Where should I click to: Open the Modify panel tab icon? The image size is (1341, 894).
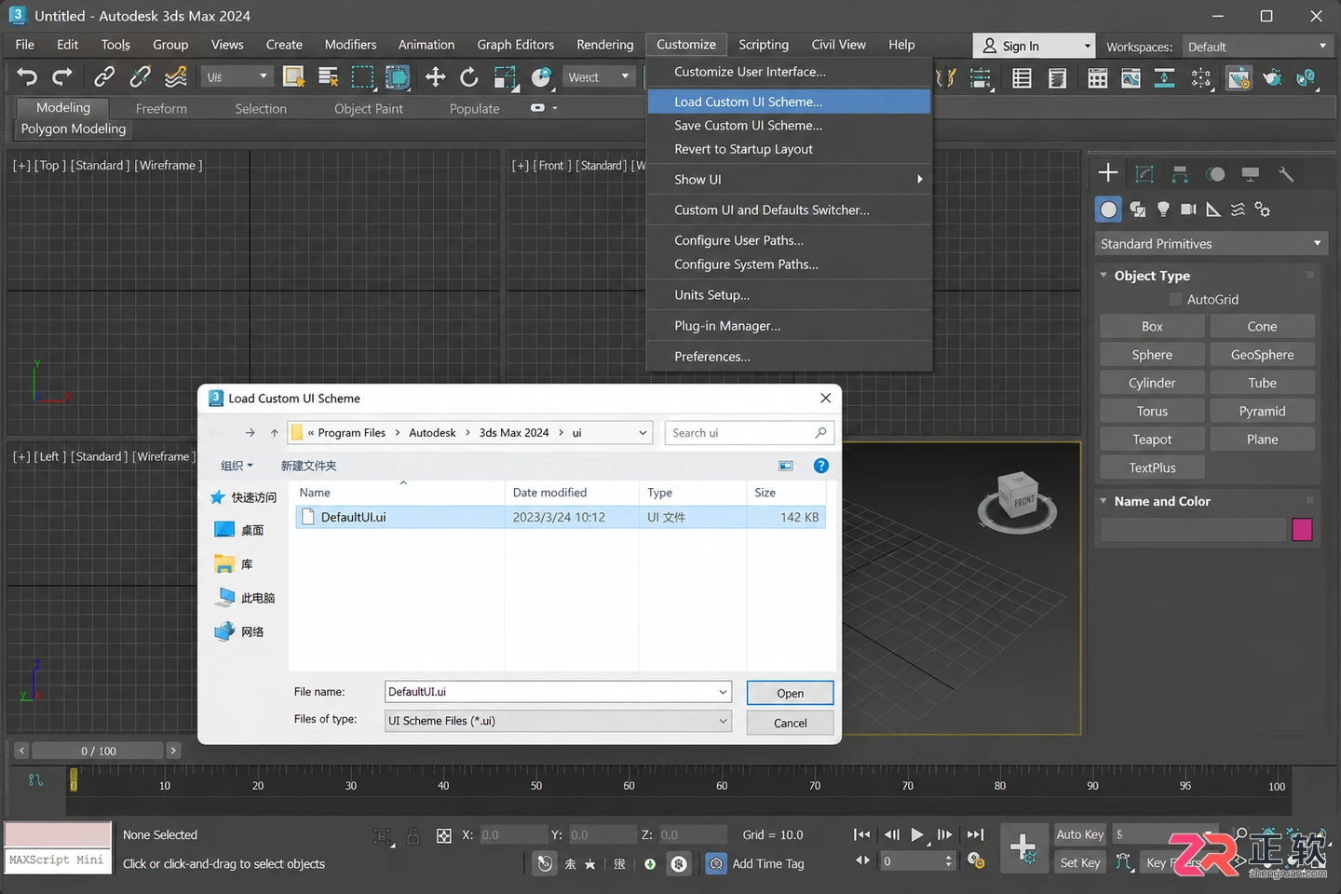point(1145,174)
